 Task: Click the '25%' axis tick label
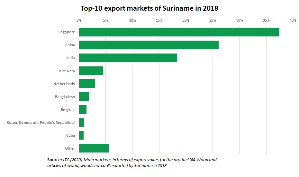tap(213, 20)
